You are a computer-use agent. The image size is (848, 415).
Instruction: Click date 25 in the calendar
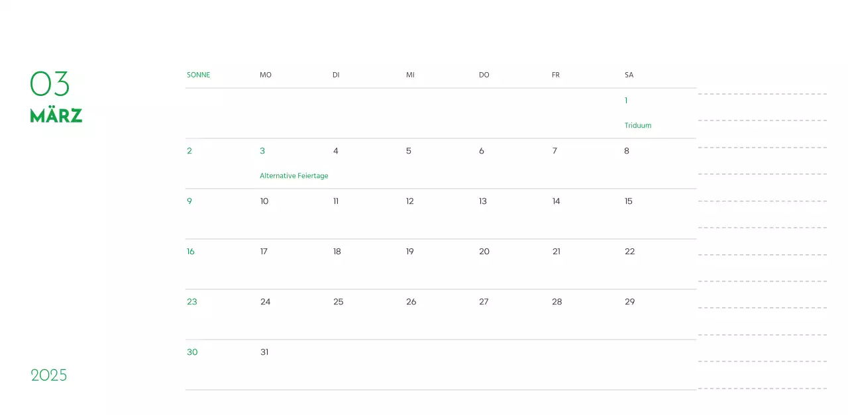(338, 302)
